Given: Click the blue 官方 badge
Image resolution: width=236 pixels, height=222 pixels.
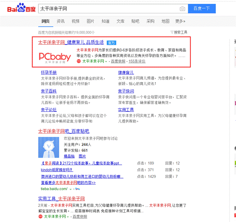Looking at the screenshot, I should click(111, 43).
